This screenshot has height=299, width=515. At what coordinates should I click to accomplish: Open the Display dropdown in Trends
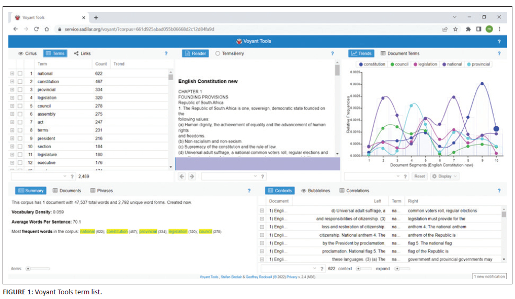click(444, 176)
